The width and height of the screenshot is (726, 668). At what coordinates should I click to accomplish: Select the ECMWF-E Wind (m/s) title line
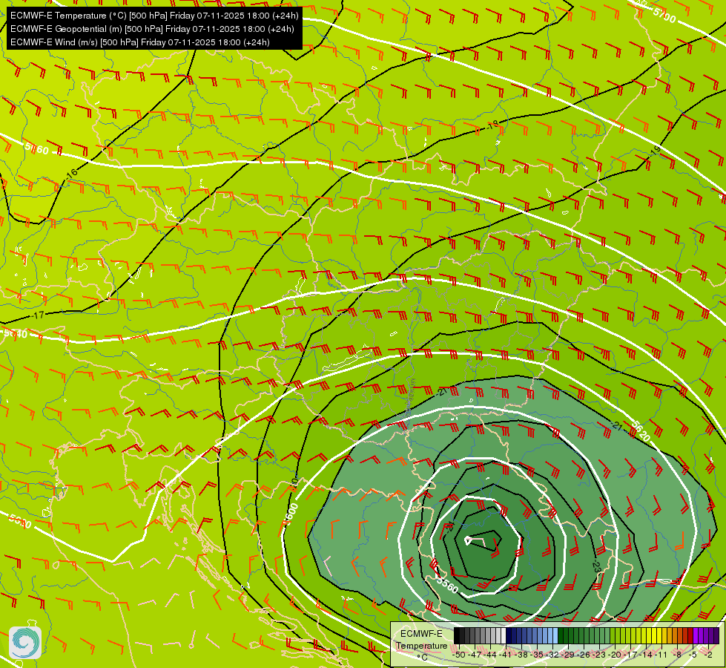(140, 42)
